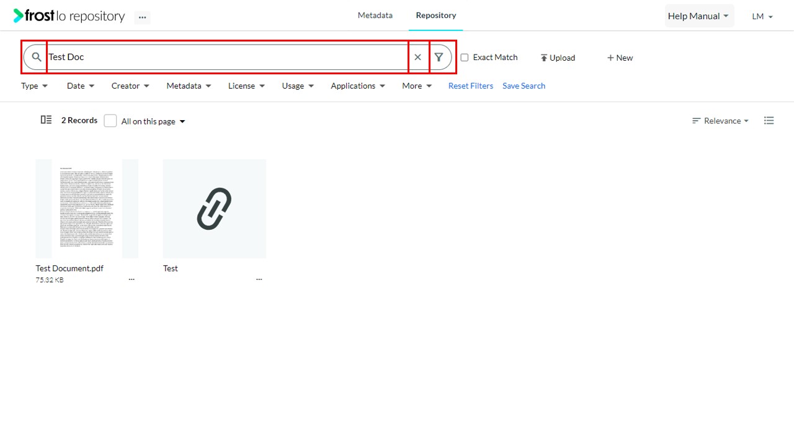Open the Test link record thumbnail

(215, 209)
